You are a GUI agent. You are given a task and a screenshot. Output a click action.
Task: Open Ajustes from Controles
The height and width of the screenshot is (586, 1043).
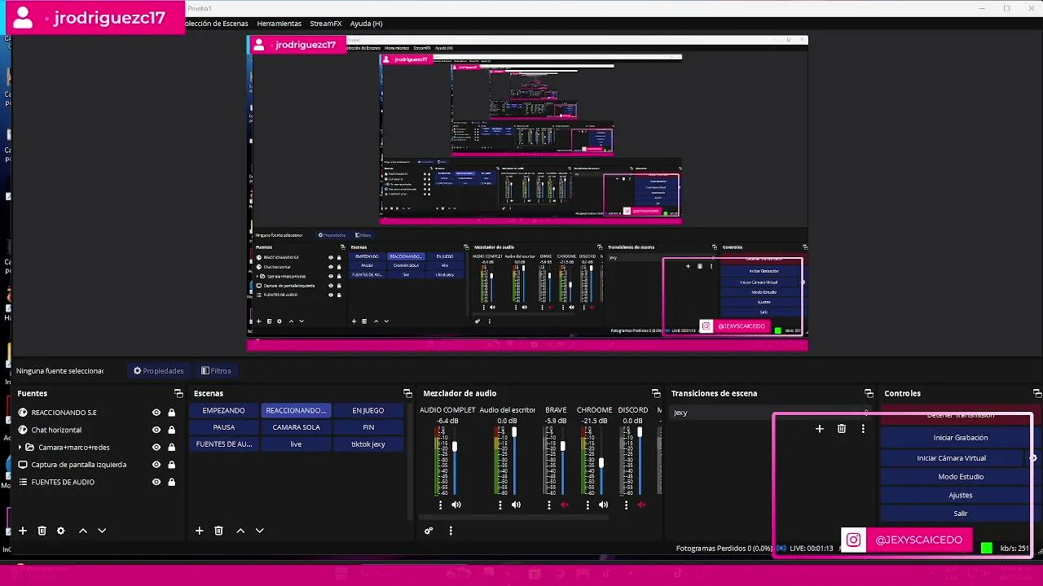point(960,496)
